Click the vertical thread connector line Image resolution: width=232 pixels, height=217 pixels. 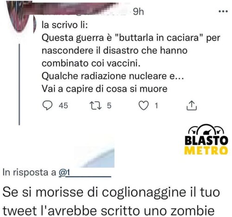point(19,84)
